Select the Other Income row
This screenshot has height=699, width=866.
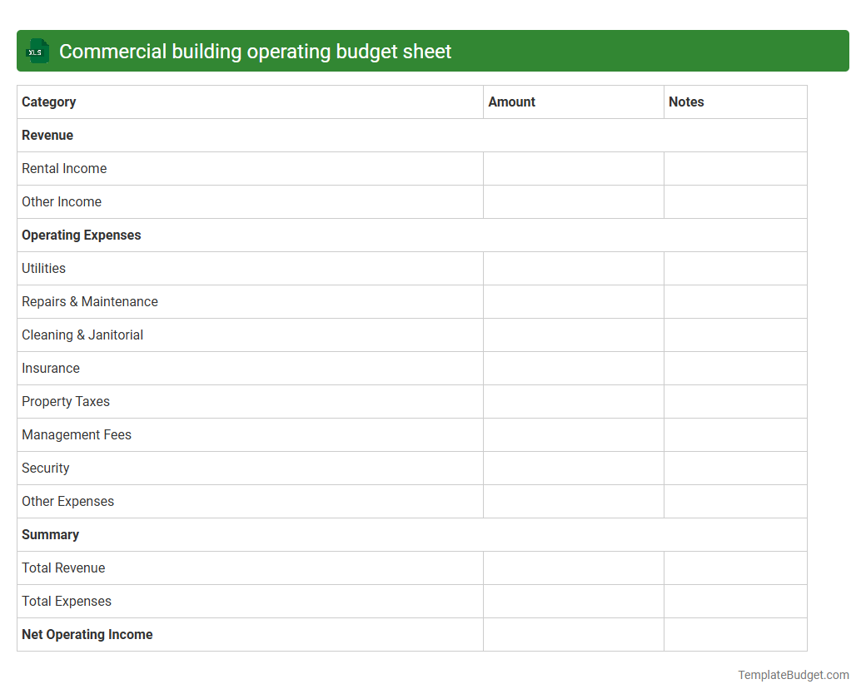coord(61,201)
